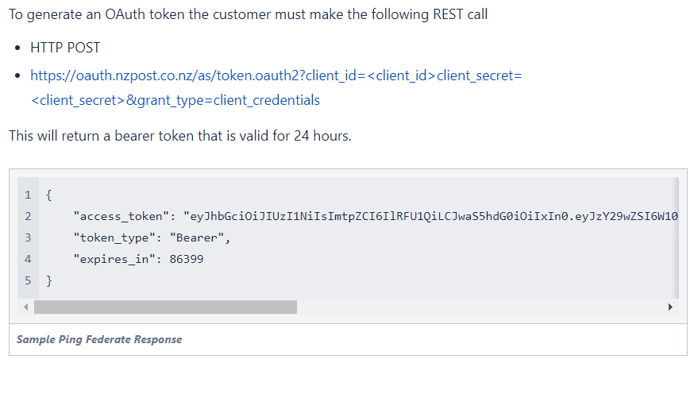Click the horizontal scrollbar thumb
Image resolution: width=698 pixels, height=394 pixels.
point(166,307)
